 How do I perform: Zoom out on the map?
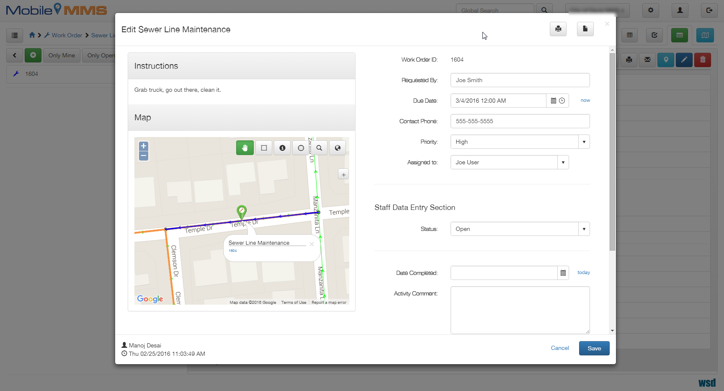point(144,156)
